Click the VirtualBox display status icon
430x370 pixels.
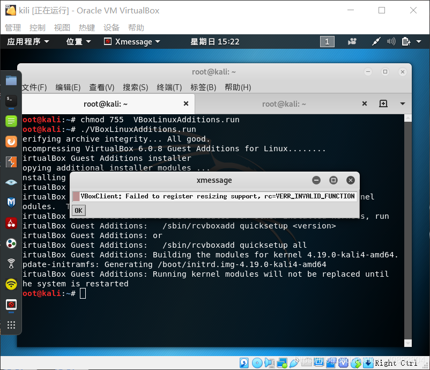(318, 363)
